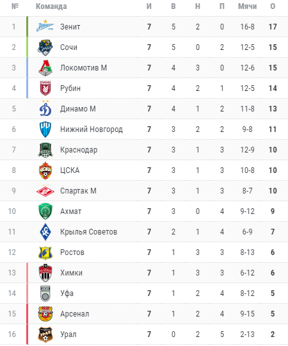Open the Динамо М crest
Image resolution: width=288 pixels, height=346 pixels.
45,108
